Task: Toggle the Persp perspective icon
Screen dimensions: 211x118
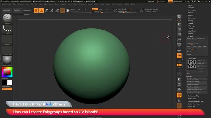Action: (179, 45)
